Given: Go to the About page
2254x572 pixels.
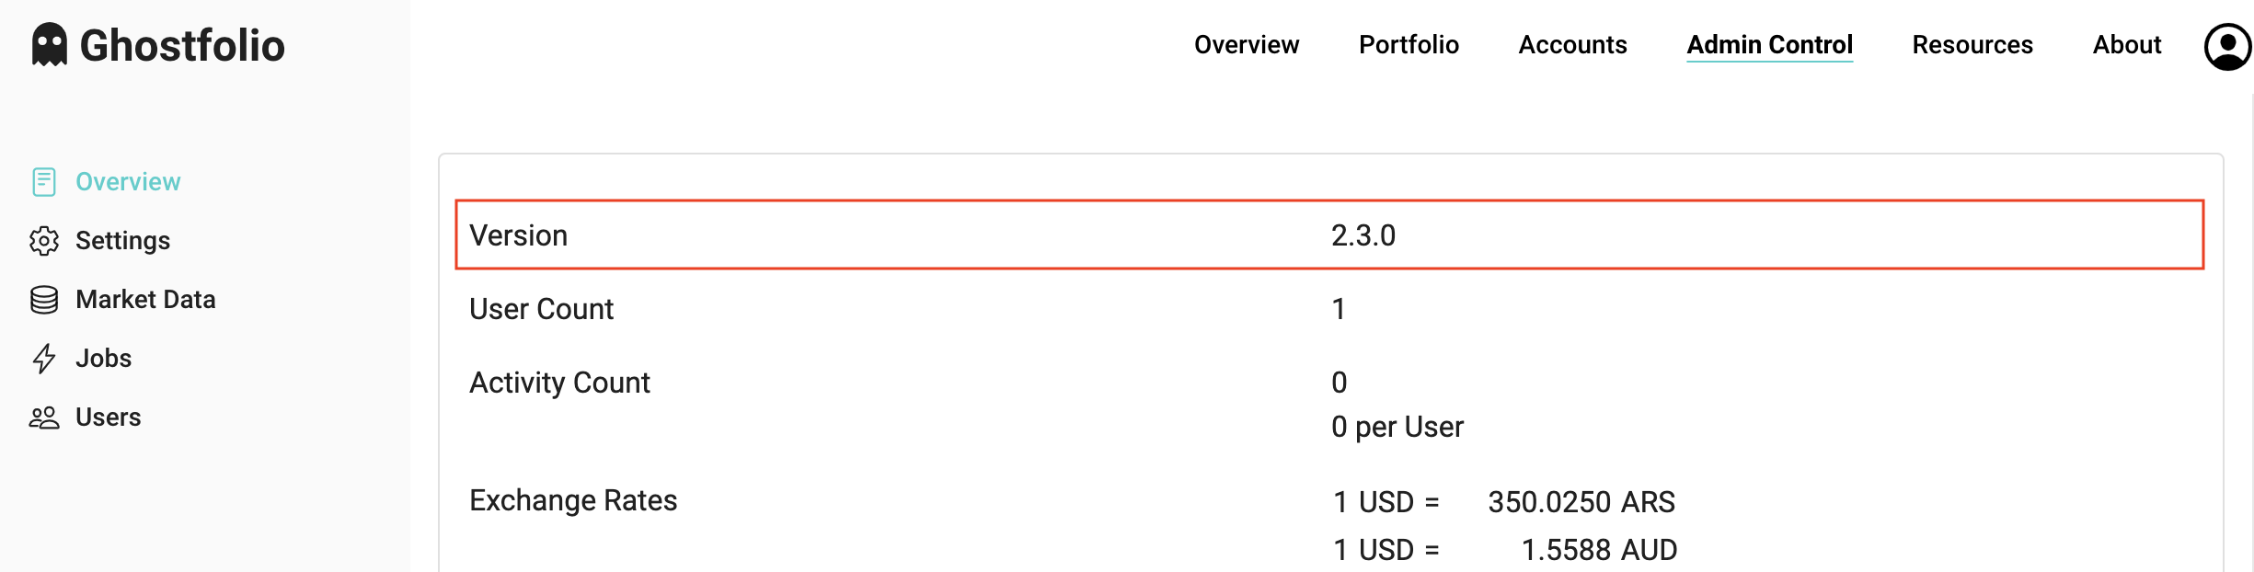Looking at the screenshot, I should [2126, 44].
